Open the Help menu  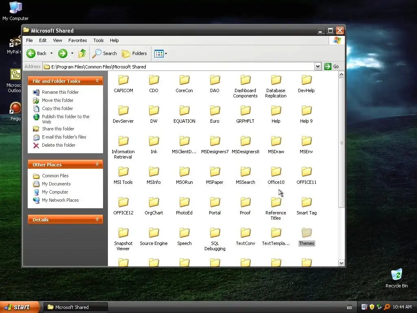tap(114, 40)
